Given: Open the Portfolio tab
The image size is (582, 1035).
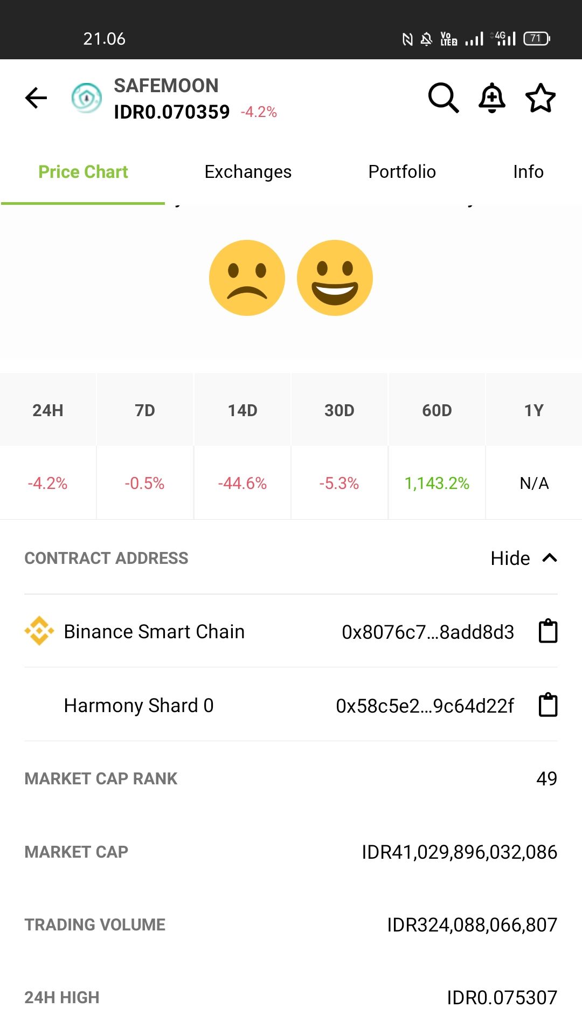Looking at the screenshot, I should [x=402, y=172].
